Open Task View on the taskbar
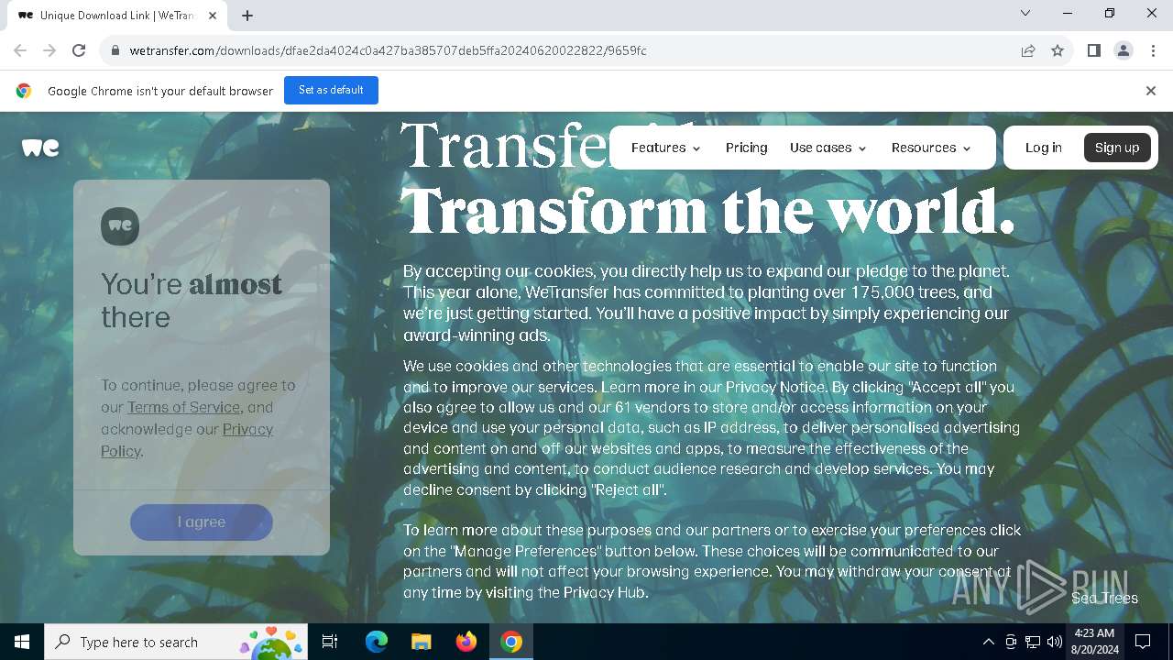 (x=330, y=642)
